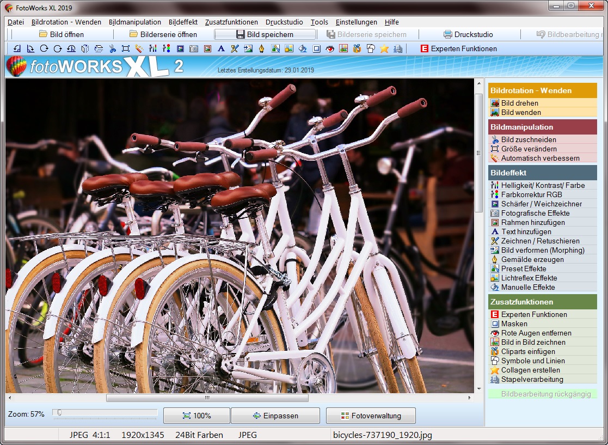
Task: Click the bicycle photo in the canvas
Action: pos(239,236)
